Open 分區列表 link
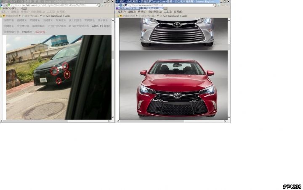The width and height of the screenshot is (303, 190). (x=9, y=20)
